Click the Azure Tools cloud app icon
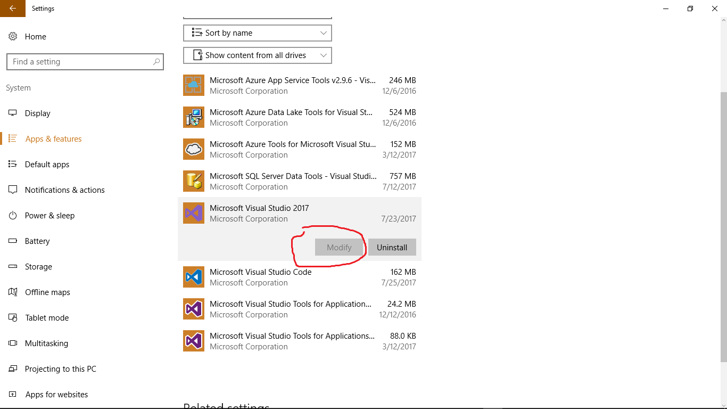This screenshot has width=727, height=409. pos(194,149)
